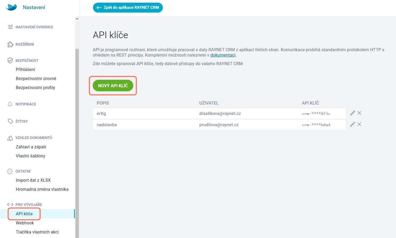Click the sidebar scroll-up arrow
Screen dimensions: 396x238
[x=77, y=19]
